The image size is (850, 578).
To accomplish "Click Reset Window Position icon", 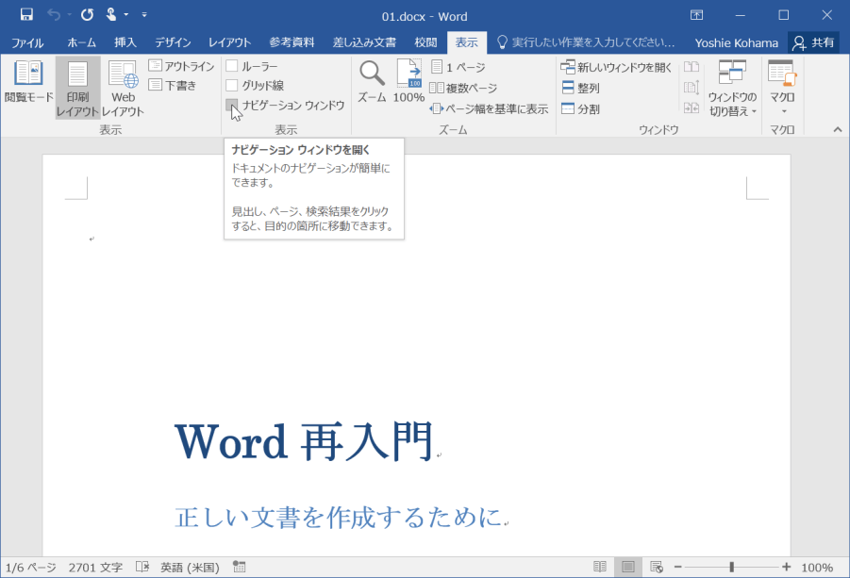I will point(692,107).
